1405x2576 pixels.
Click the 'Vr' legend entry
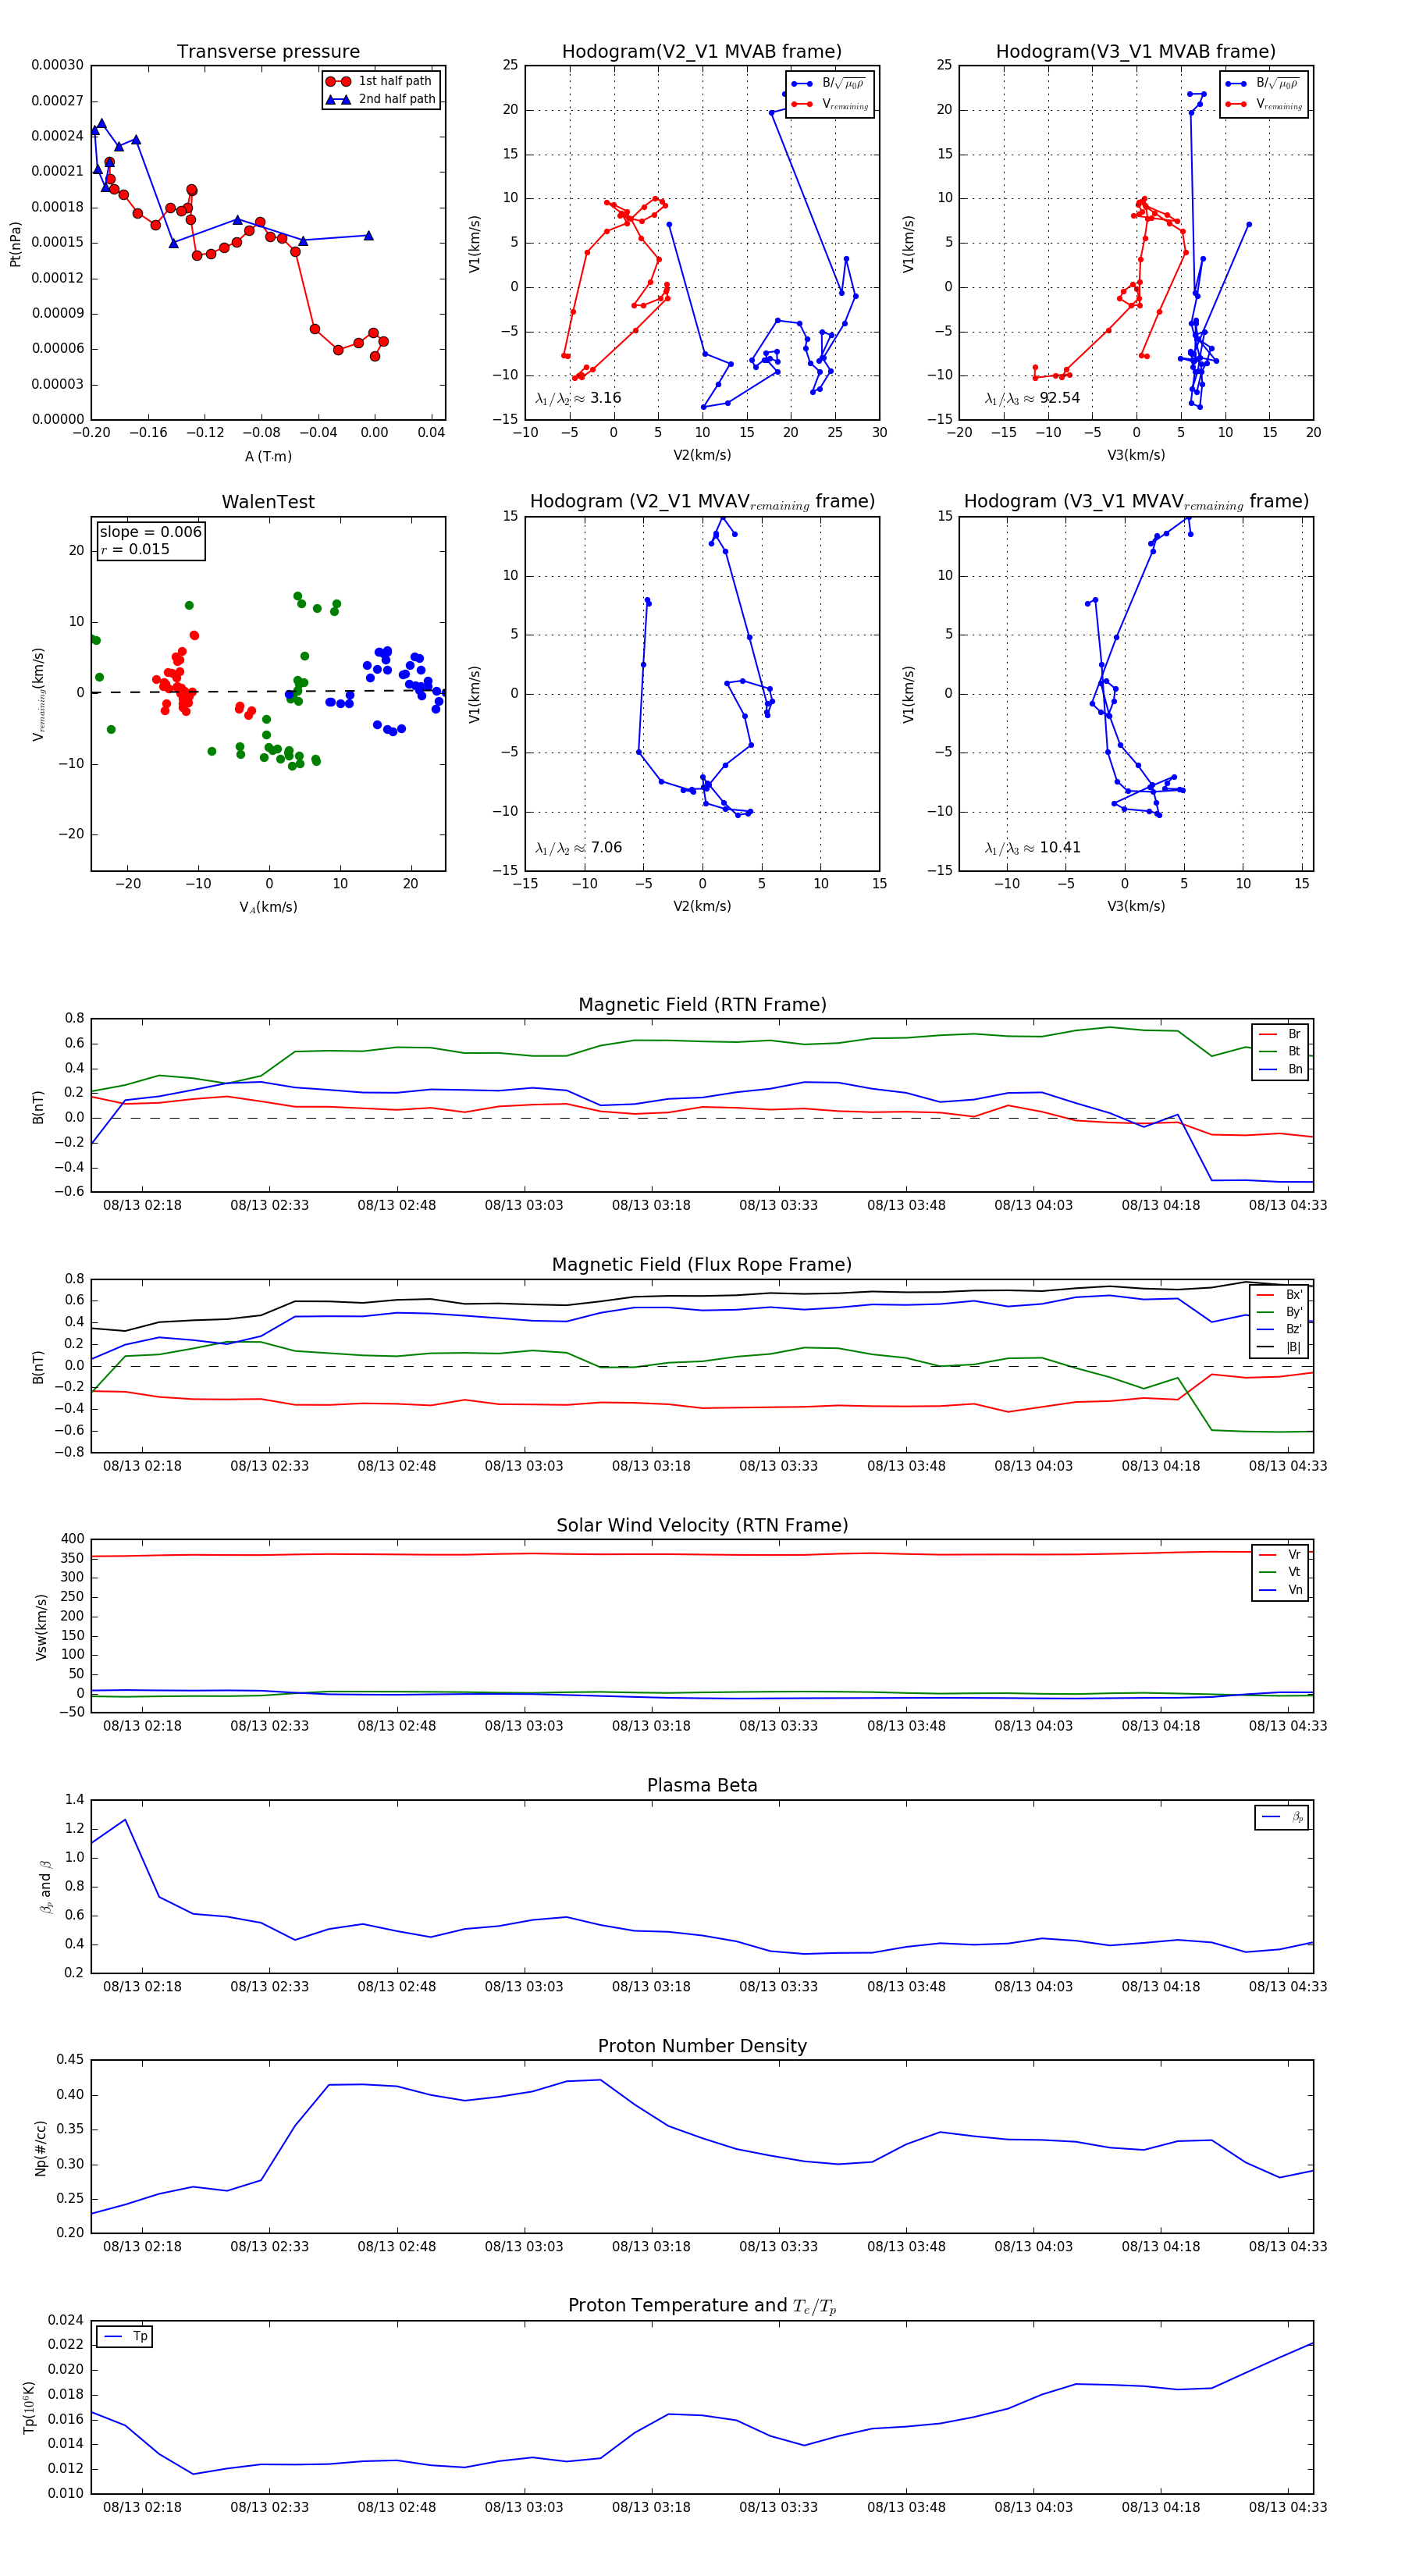click(x=1281, y=1555)
